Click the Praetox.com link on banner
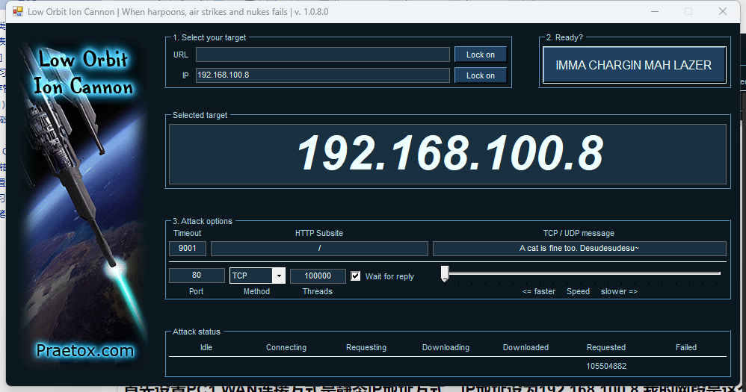The width and height of the screenshot is (746, 392). point(85,351)
